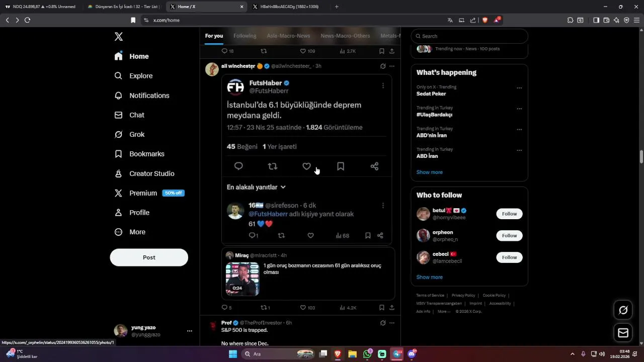The width and height of the screenshot is (644, 362).
Task: Open the Windows Start menu
Action: 233,354
